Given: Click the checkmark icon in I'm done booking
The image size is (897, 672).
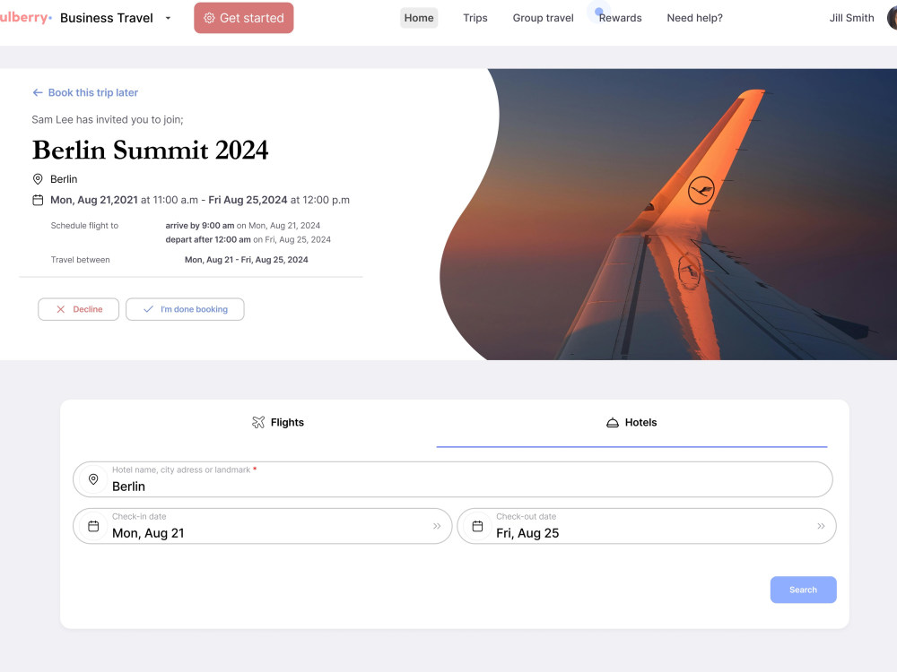Looking at the screenshot, I should point(148,309).
